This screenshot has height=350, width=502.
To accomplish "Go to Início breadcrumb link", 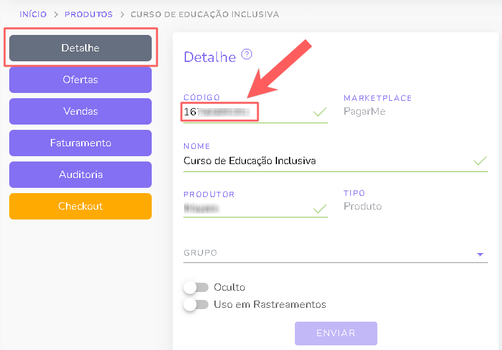I will click(33, 15).
